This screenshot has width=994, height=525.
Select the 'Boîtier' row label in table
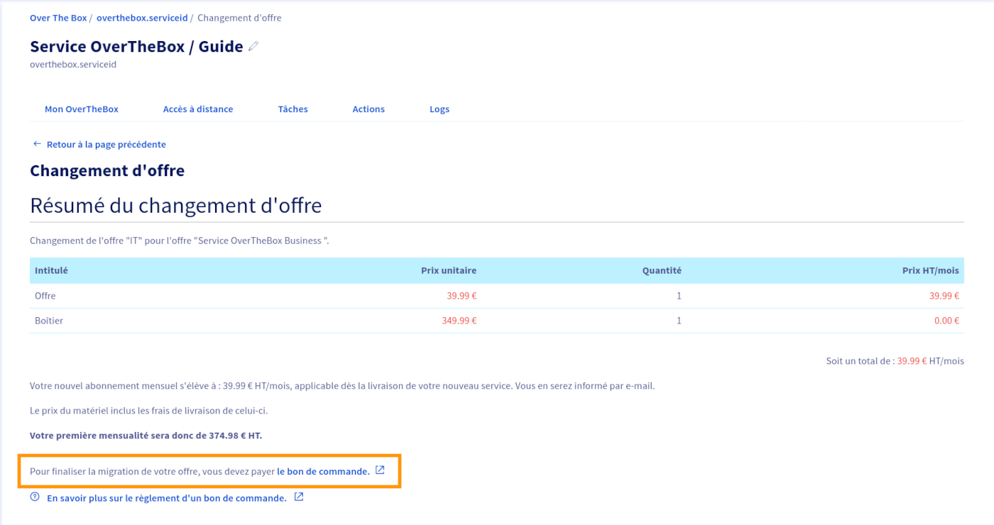click(49, 321)
